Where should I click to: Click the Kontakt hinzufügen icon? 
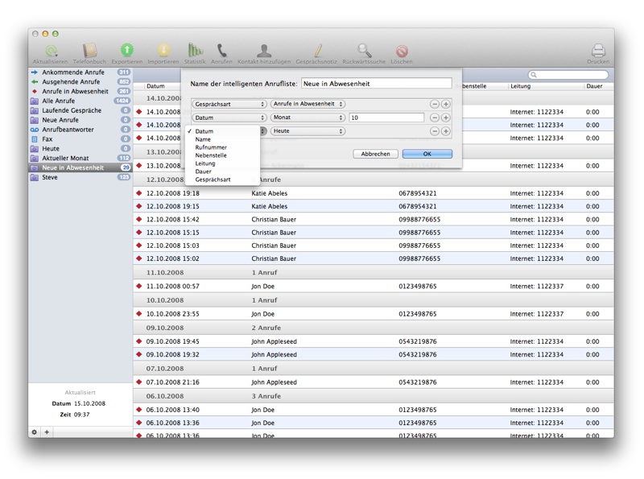pos(264,52)
